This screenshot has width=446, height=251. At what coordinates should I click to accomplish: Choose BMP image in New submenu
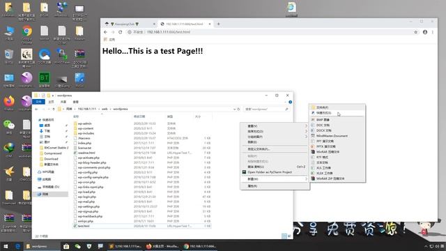[x=337, y=120]
